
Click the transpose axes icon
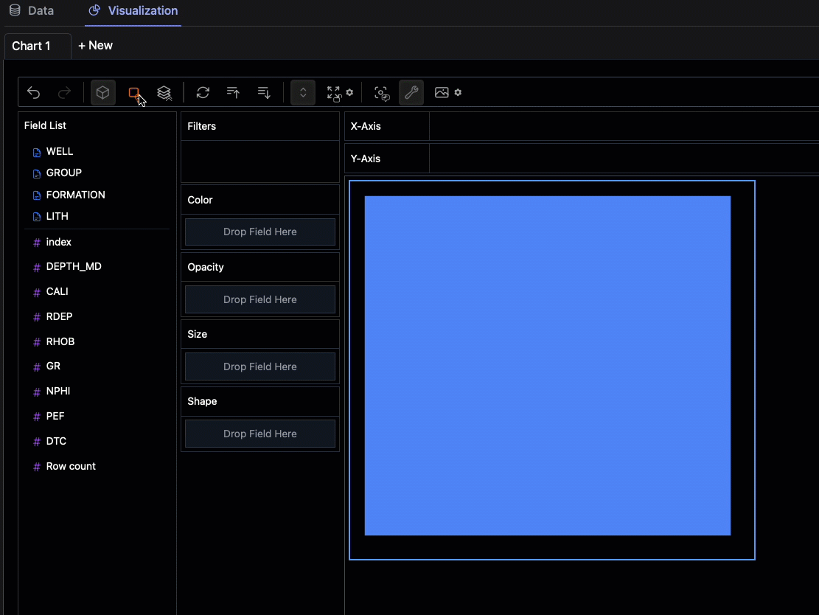coord(203,93)
